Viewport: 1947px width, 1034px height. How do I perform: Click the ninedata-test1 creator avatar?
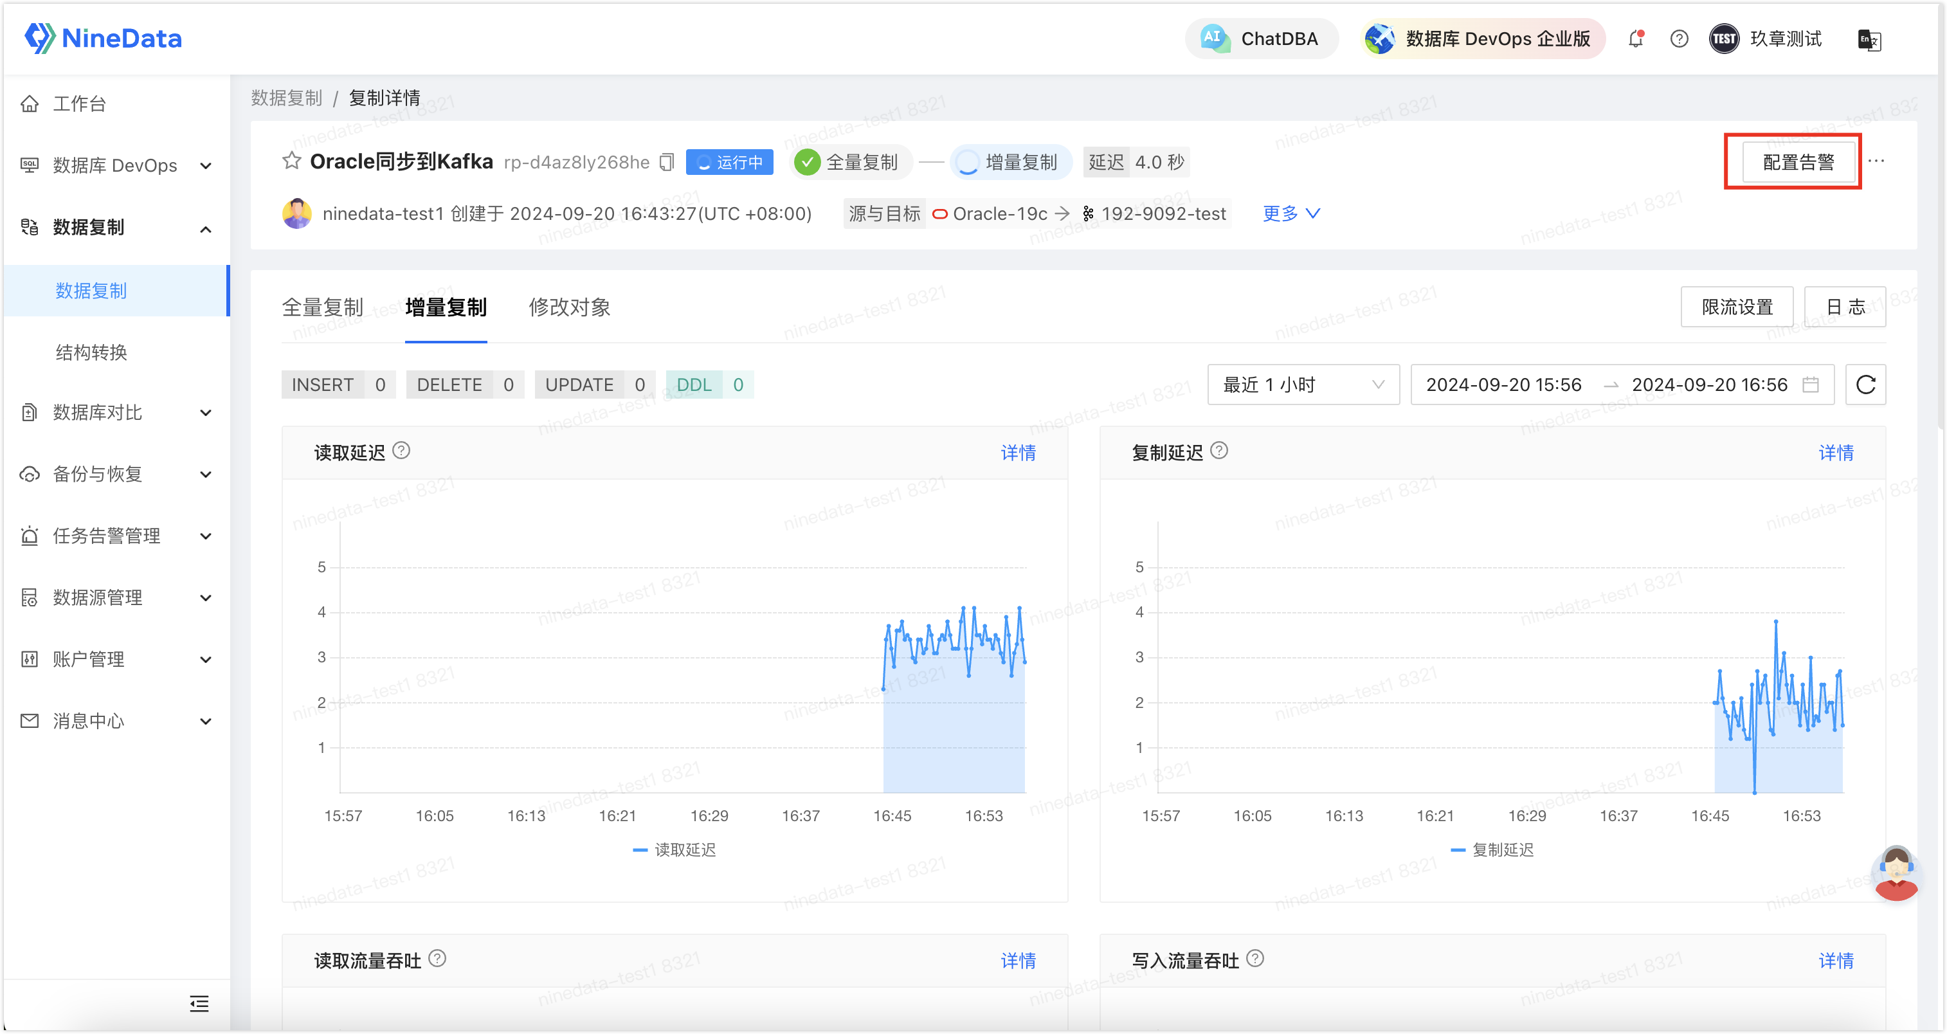click(297, 214)
